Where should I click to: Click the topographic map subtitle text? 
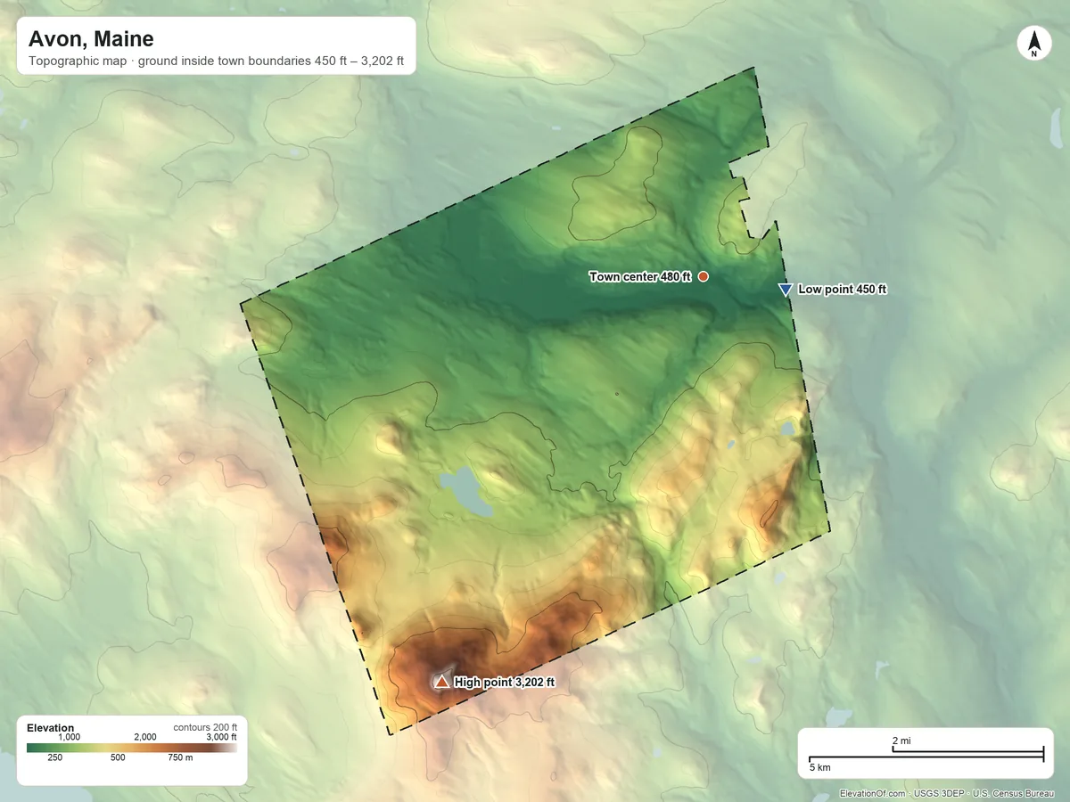pos(218,63)
